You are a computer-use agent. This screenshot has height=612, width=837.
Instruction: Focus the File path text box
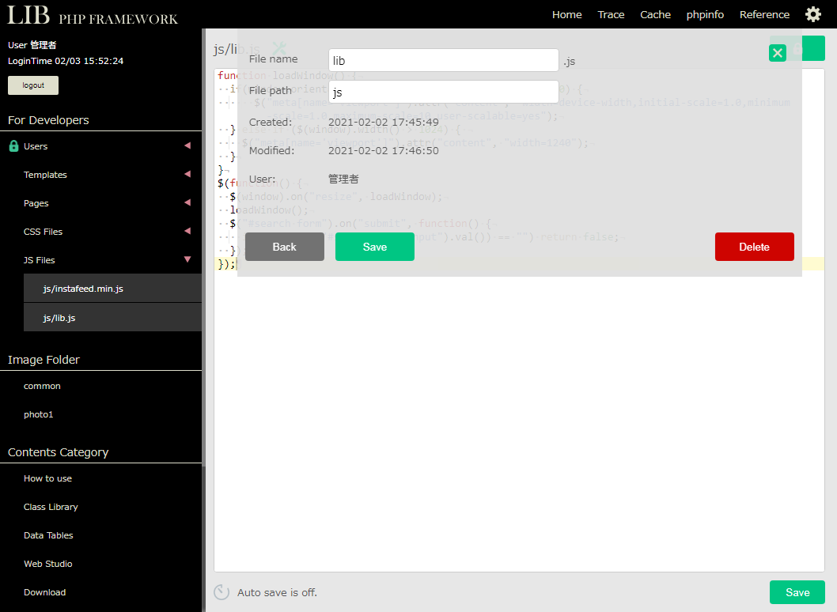click(443, 93)
